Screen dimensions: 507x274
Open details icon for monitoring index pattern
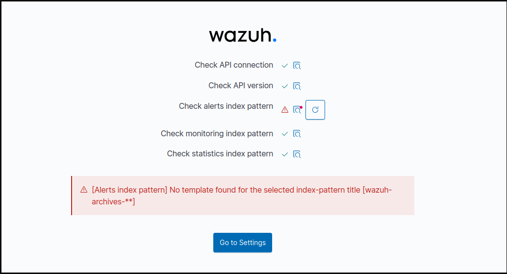[x=297, y=134]
